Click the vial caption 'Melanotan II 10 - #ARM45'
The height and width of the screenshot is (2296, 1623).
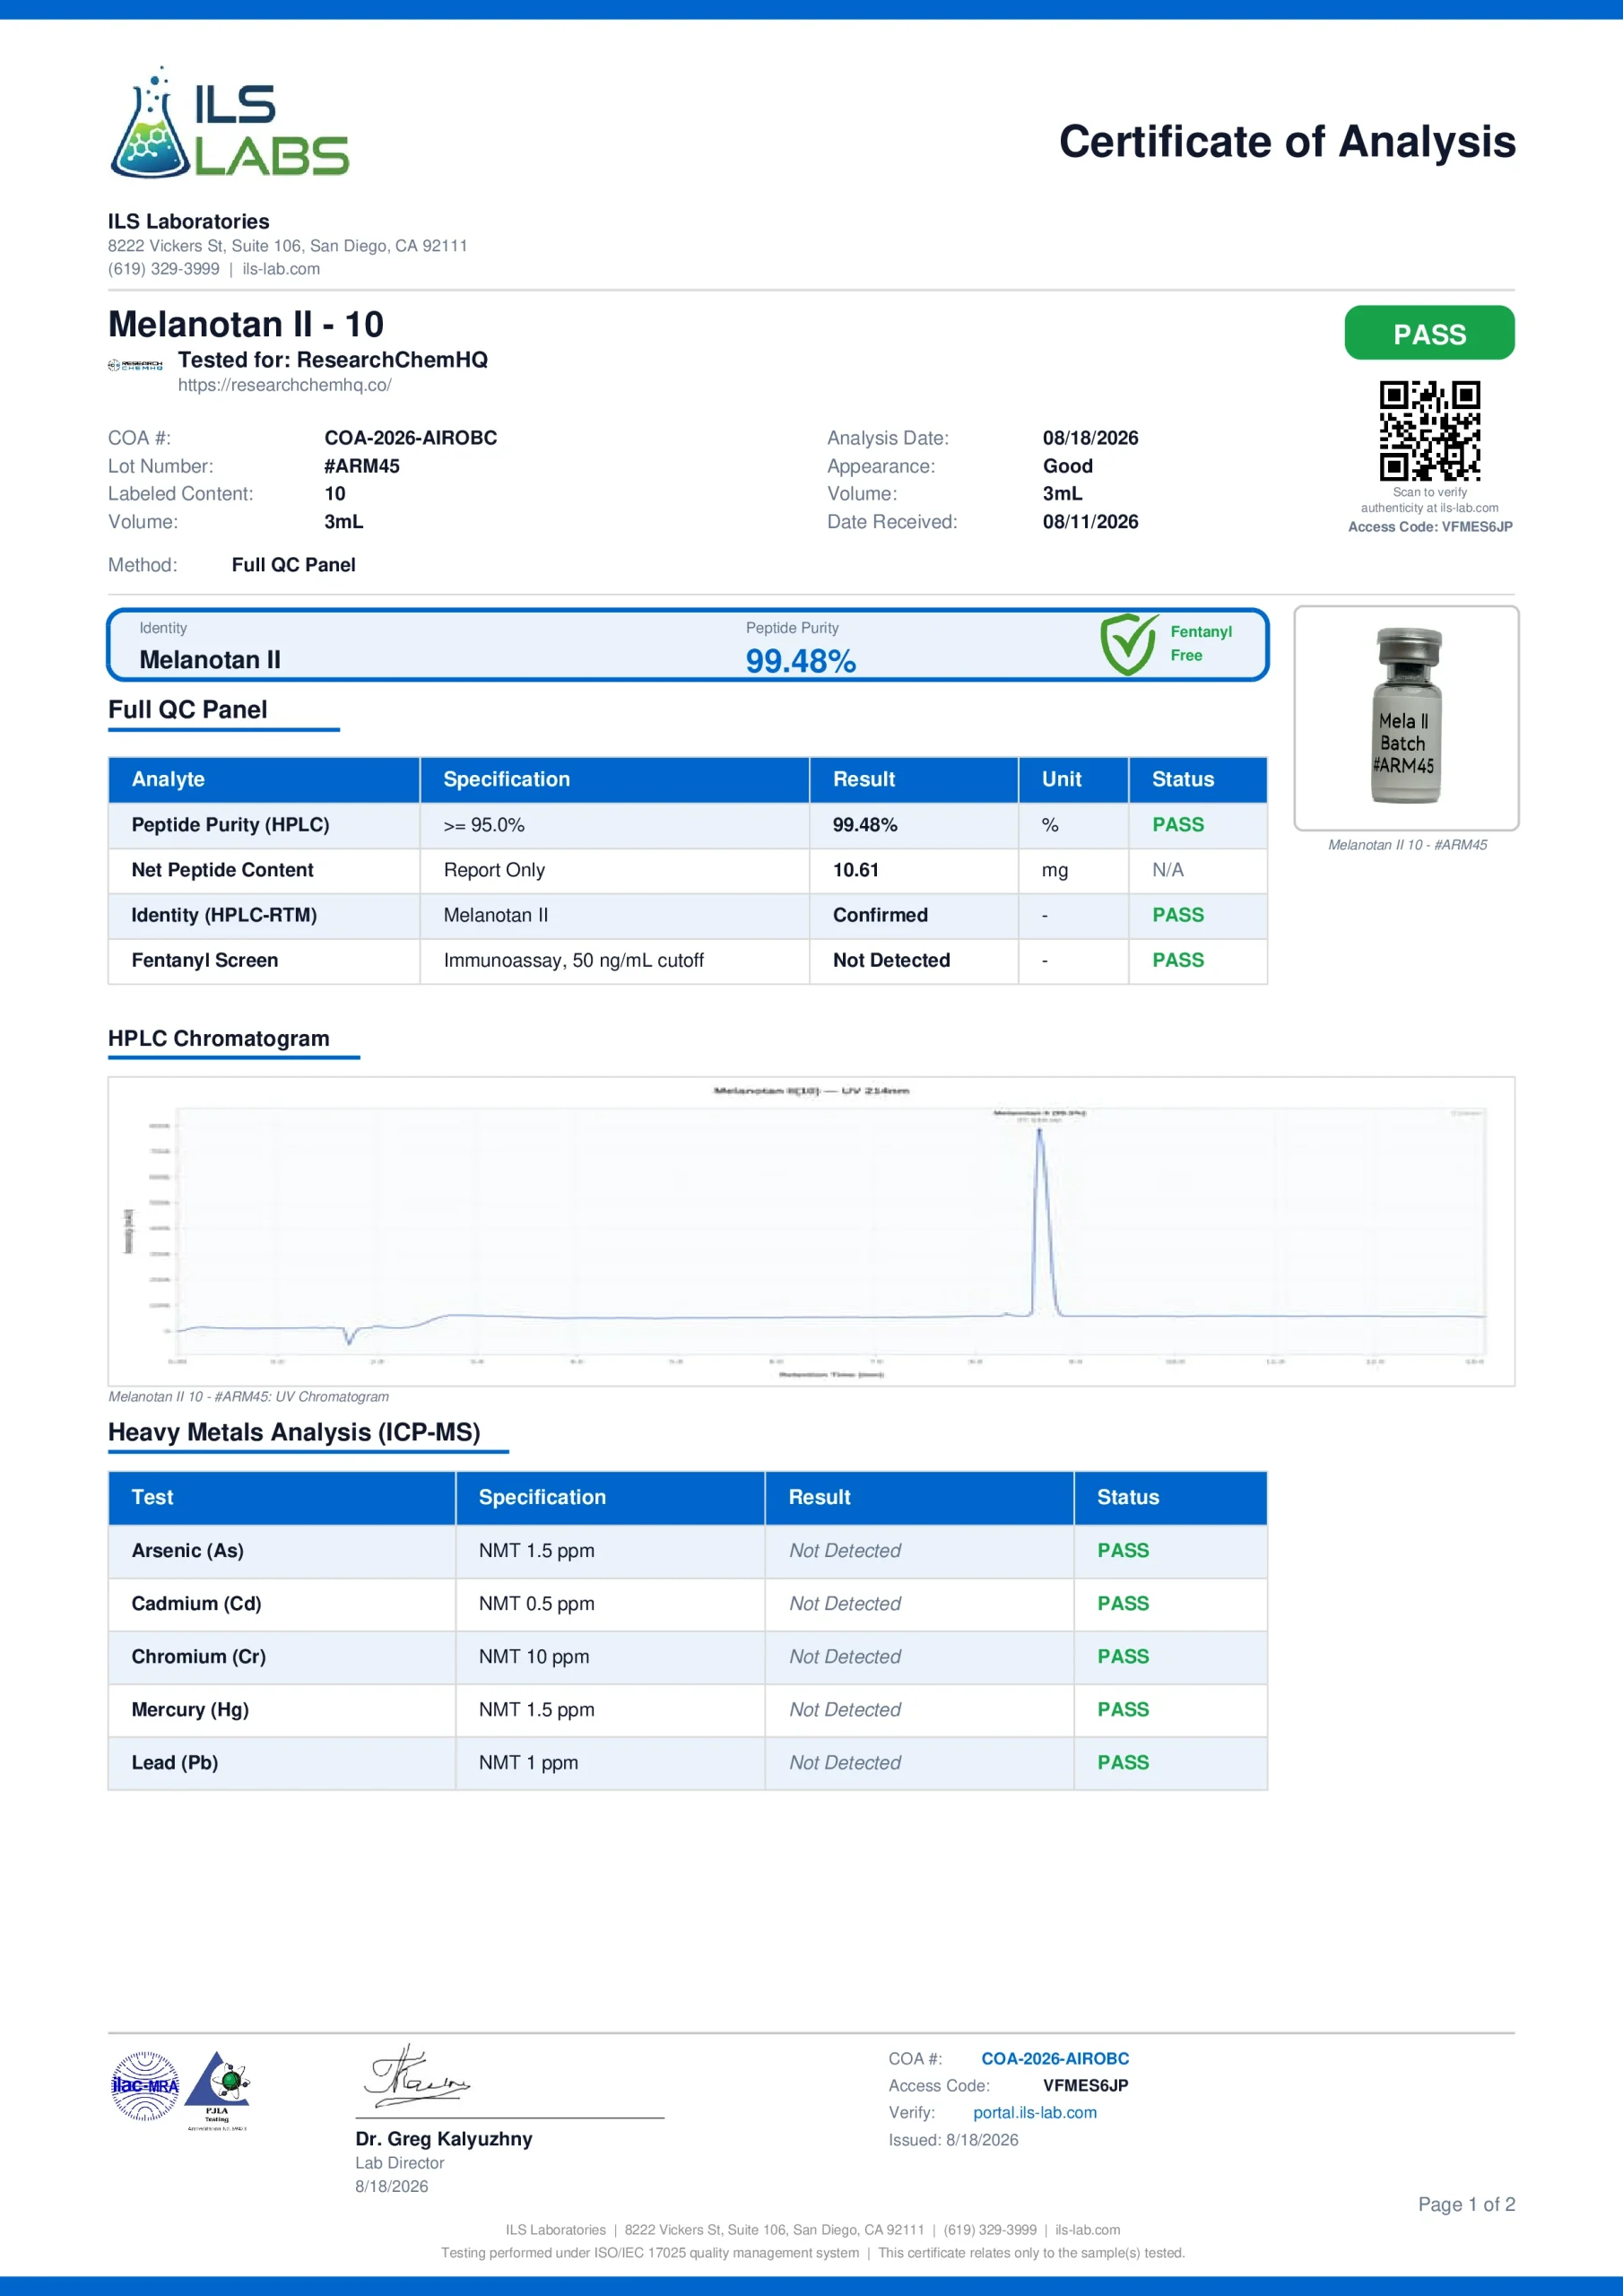[x=1407, y=845]
